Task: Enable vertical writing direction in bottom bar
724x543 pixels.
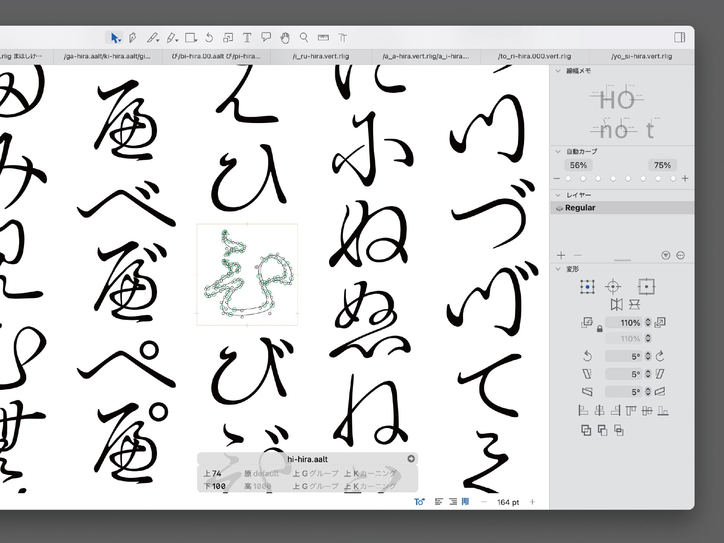Action: pyautogui.click(x=465, y=502)
